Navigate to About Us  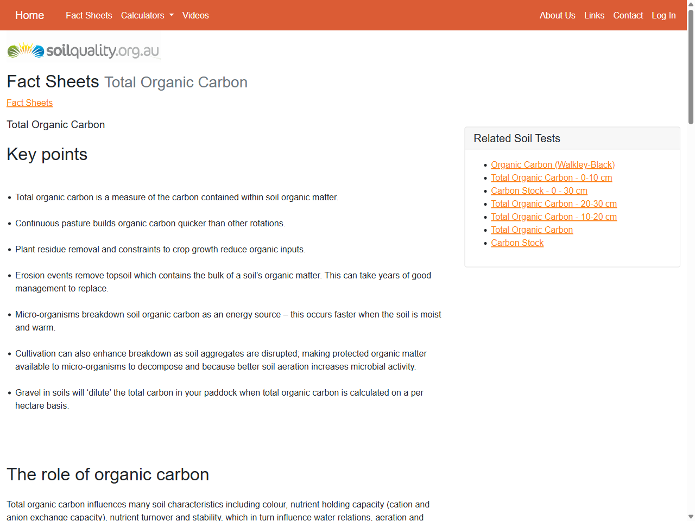[557, 15]
